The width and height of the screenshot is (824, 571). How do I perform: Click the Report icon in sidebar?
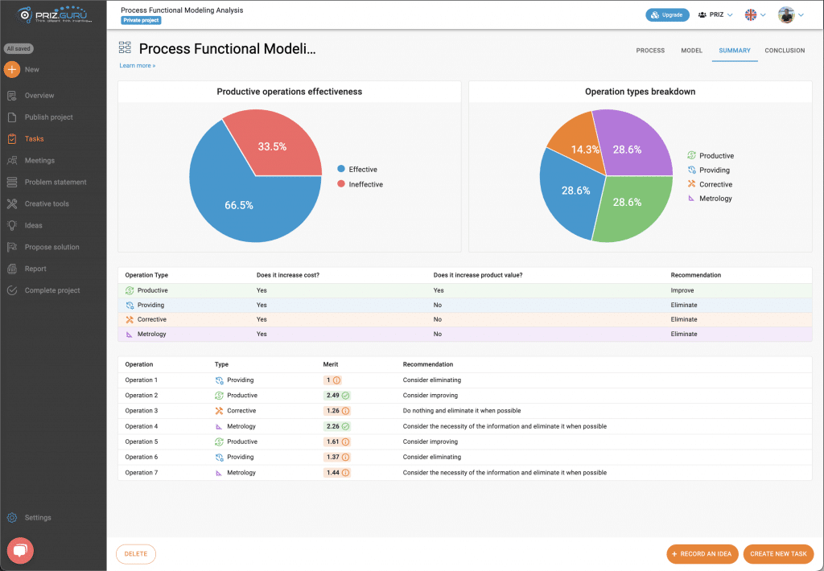(x=12, y=269)
